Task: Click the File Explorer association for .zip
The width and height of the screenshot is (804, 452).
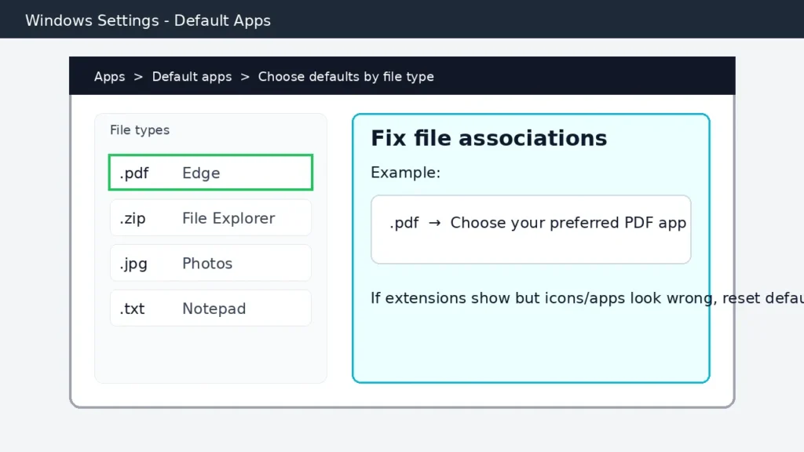Action: tap(228, 217)
